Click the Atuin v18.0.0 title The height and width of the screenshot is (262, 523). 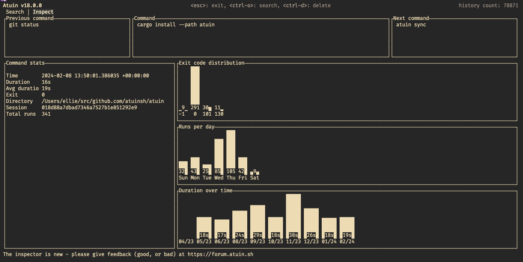(x=23, y=6)
